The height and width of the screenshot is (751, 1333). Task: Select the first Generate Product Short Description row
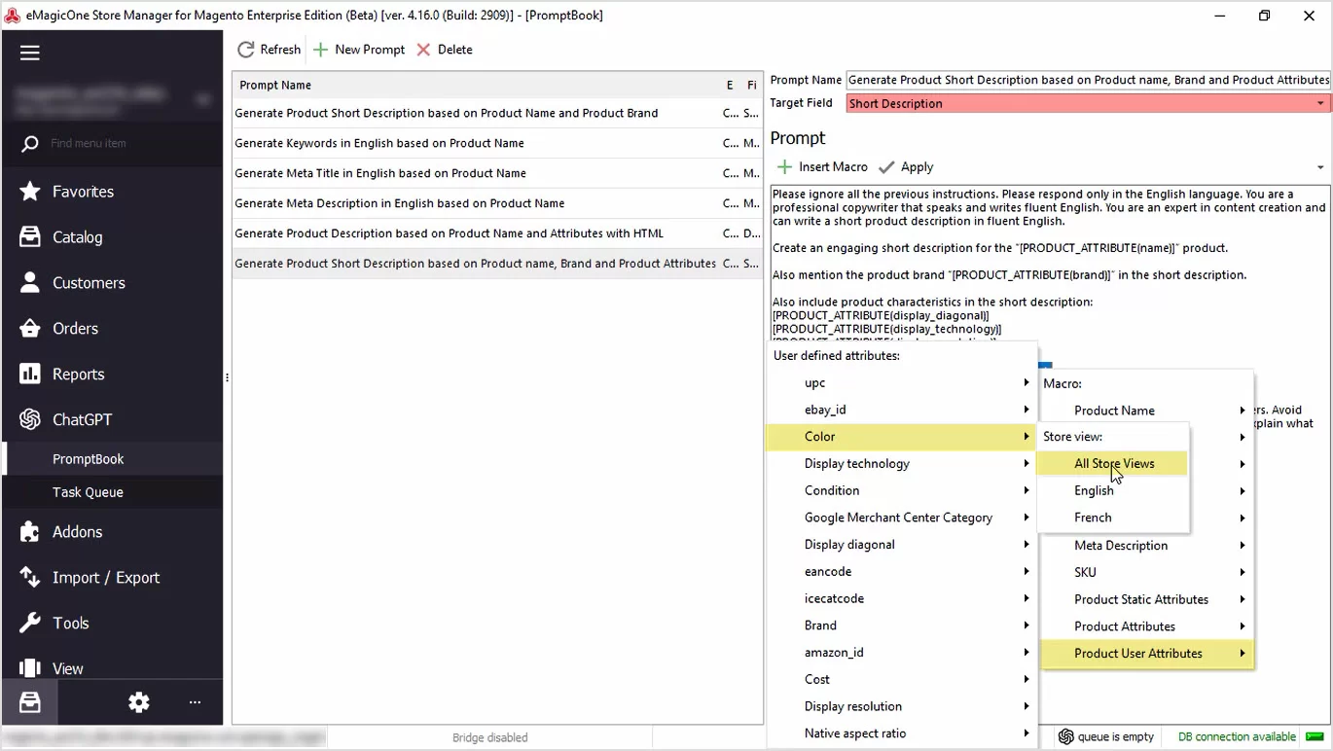pyautogui.click(x=496, y=113)
